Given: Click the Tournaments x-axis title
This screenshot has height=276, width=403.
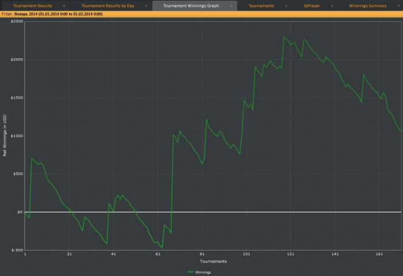Looking at the screenshot, I should pos(214,262).
